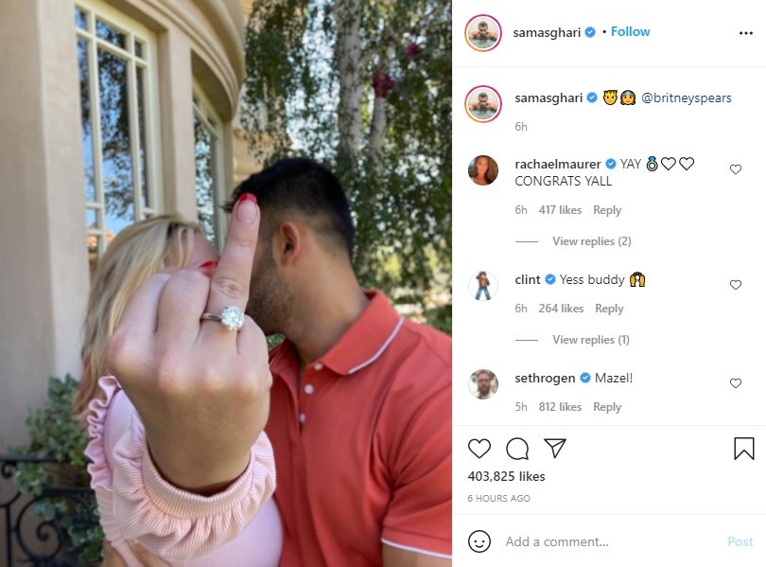Like sethrogen's Mazel comment heart
The image size is (766, 567).
(735, 383)
